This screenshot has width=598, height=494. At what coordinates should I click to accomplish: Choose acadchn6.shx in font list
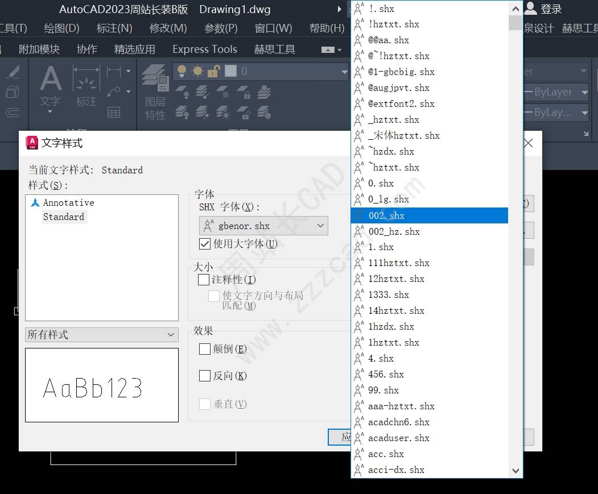click(430, 422)
